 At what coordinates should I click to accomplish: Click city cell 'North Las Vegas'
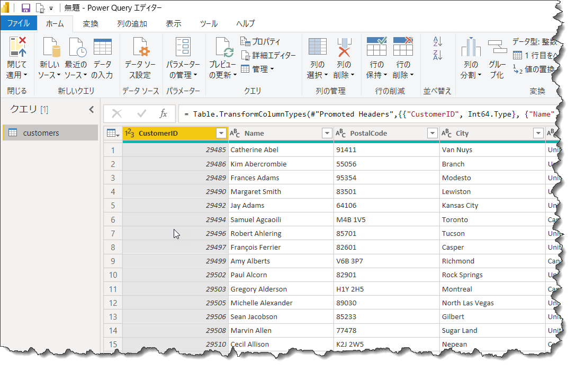tap(492, 303)
